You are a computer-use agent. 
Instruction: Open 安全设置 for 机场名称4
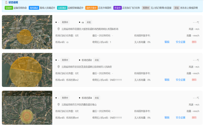pos(180,117)
